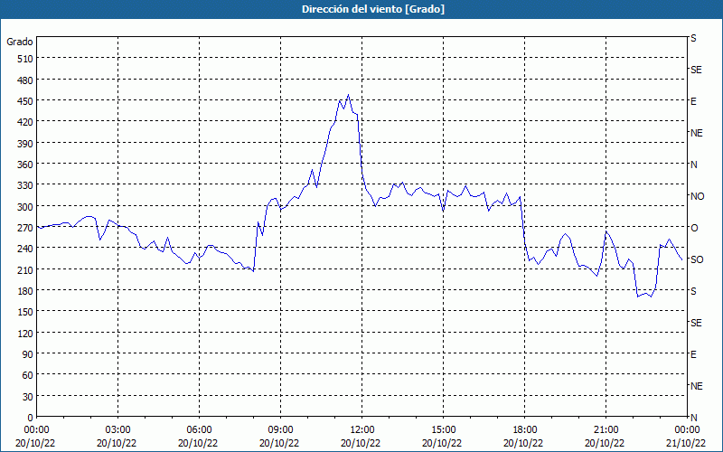Select the 60 value on the degree axis
Screen dimensions: 723x452
click(x=28, y=375)
